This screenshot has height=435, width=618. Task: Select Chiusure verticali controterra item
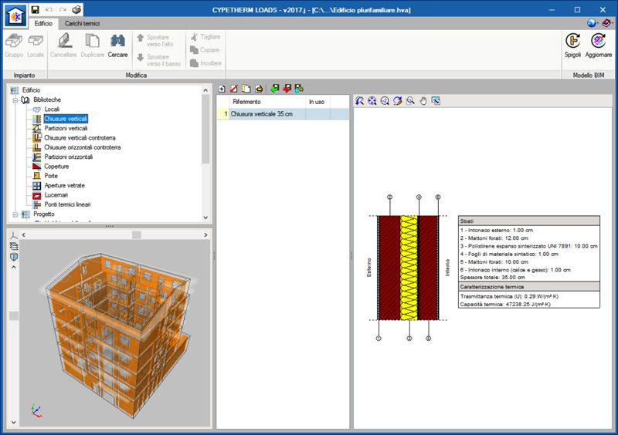click(x=80, y=138)
